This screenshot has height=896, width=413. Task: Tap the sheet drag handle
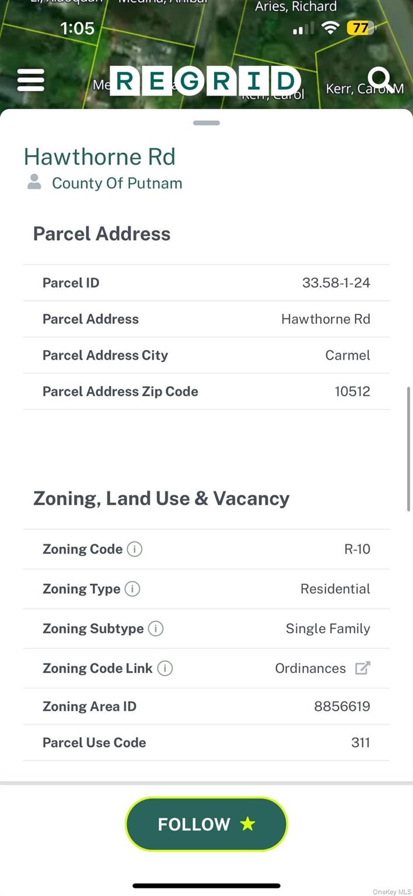[206, 123]
